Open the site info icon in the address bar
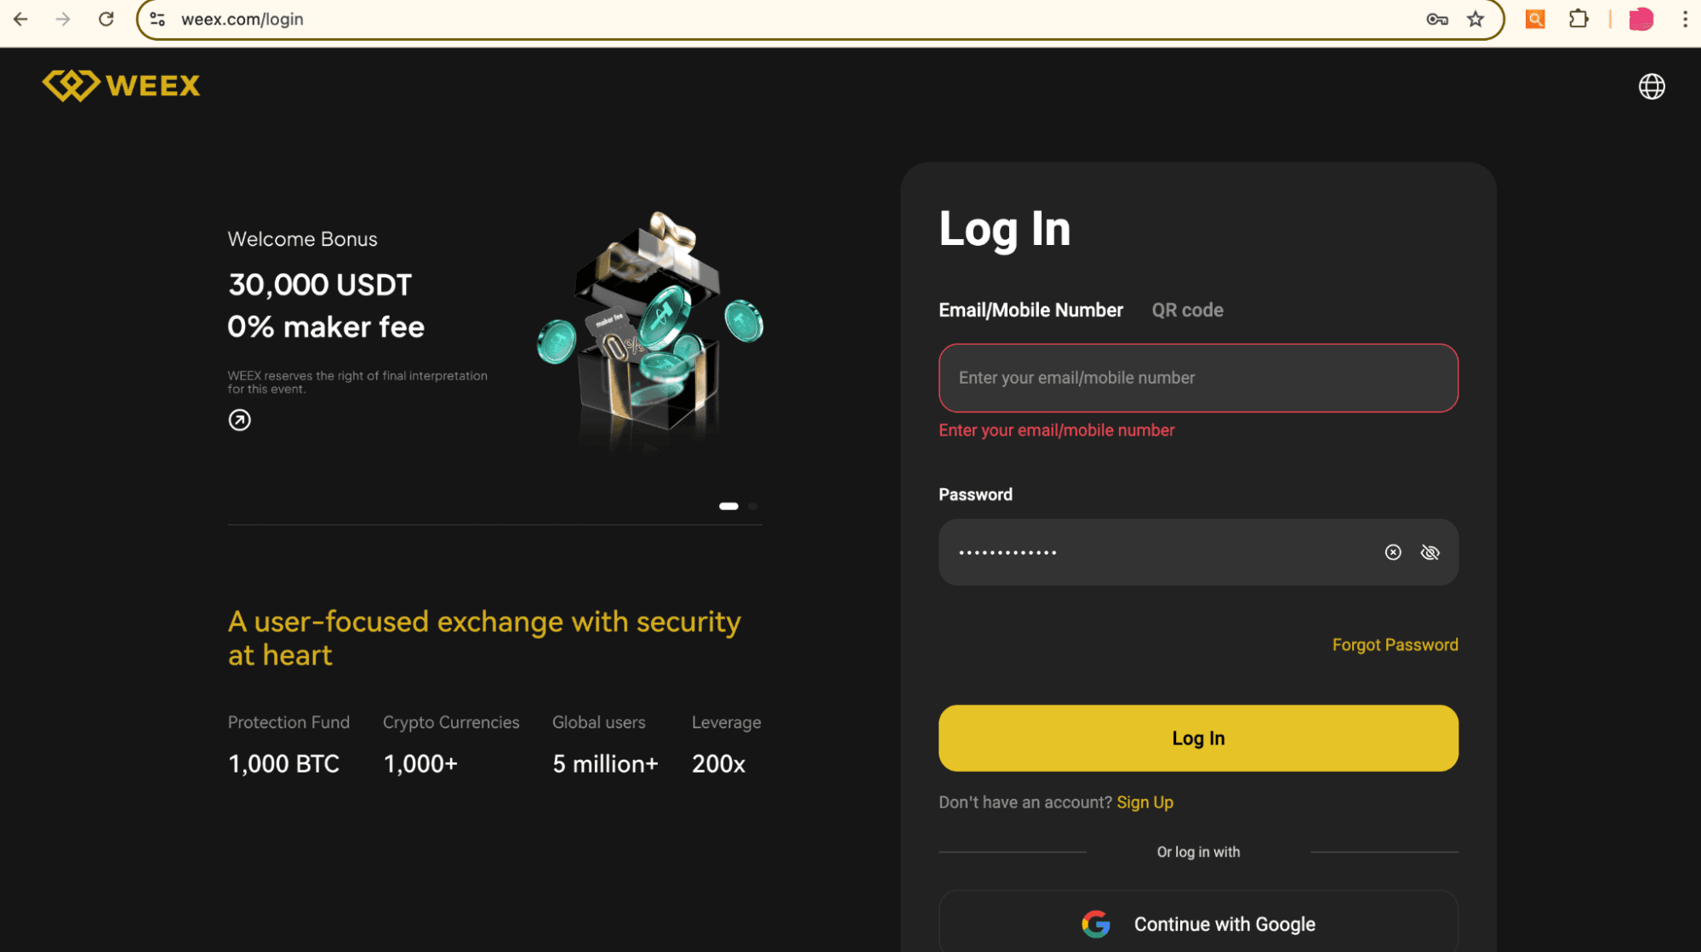The image size is (1701, 952). (x=157, y=19)
